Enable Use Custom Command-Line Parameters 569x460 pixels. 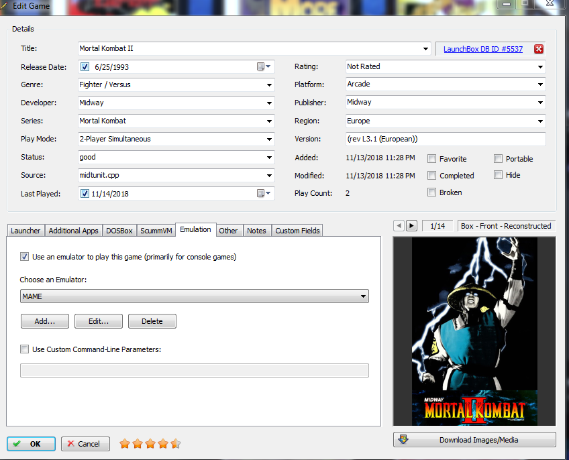point(24,349)
